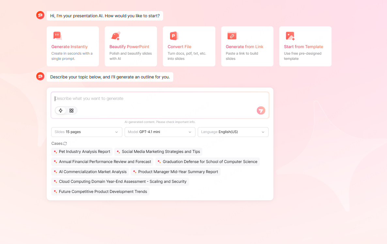The height and width of the screenshot is (244, 387).
Task: Select the Pet Industry Analysis Report case
Action: pos(82,152)
